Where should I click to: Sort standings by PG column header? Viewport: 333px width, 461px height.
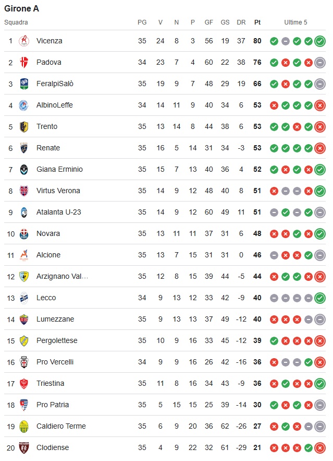point(142,22)
